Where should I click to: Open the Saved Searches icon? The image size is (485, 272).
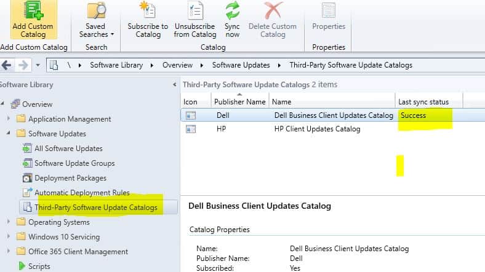click(x=96, y=10)
